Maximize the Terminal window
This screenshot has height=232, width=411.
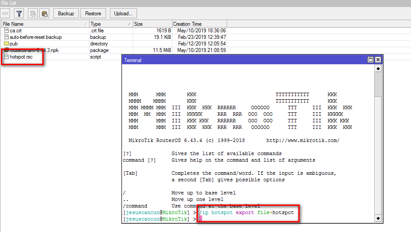coord(371,60)
